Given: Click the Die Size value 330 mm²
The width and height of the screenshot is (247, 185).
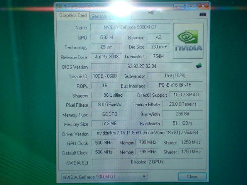Looking at the screenshot, I should pyautogui.click(x=159, y=47).
